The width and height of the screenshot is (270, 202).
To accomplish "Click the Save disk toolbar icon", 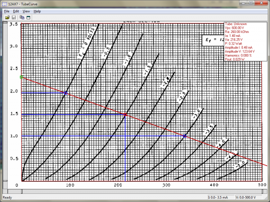I will point(13,17).
